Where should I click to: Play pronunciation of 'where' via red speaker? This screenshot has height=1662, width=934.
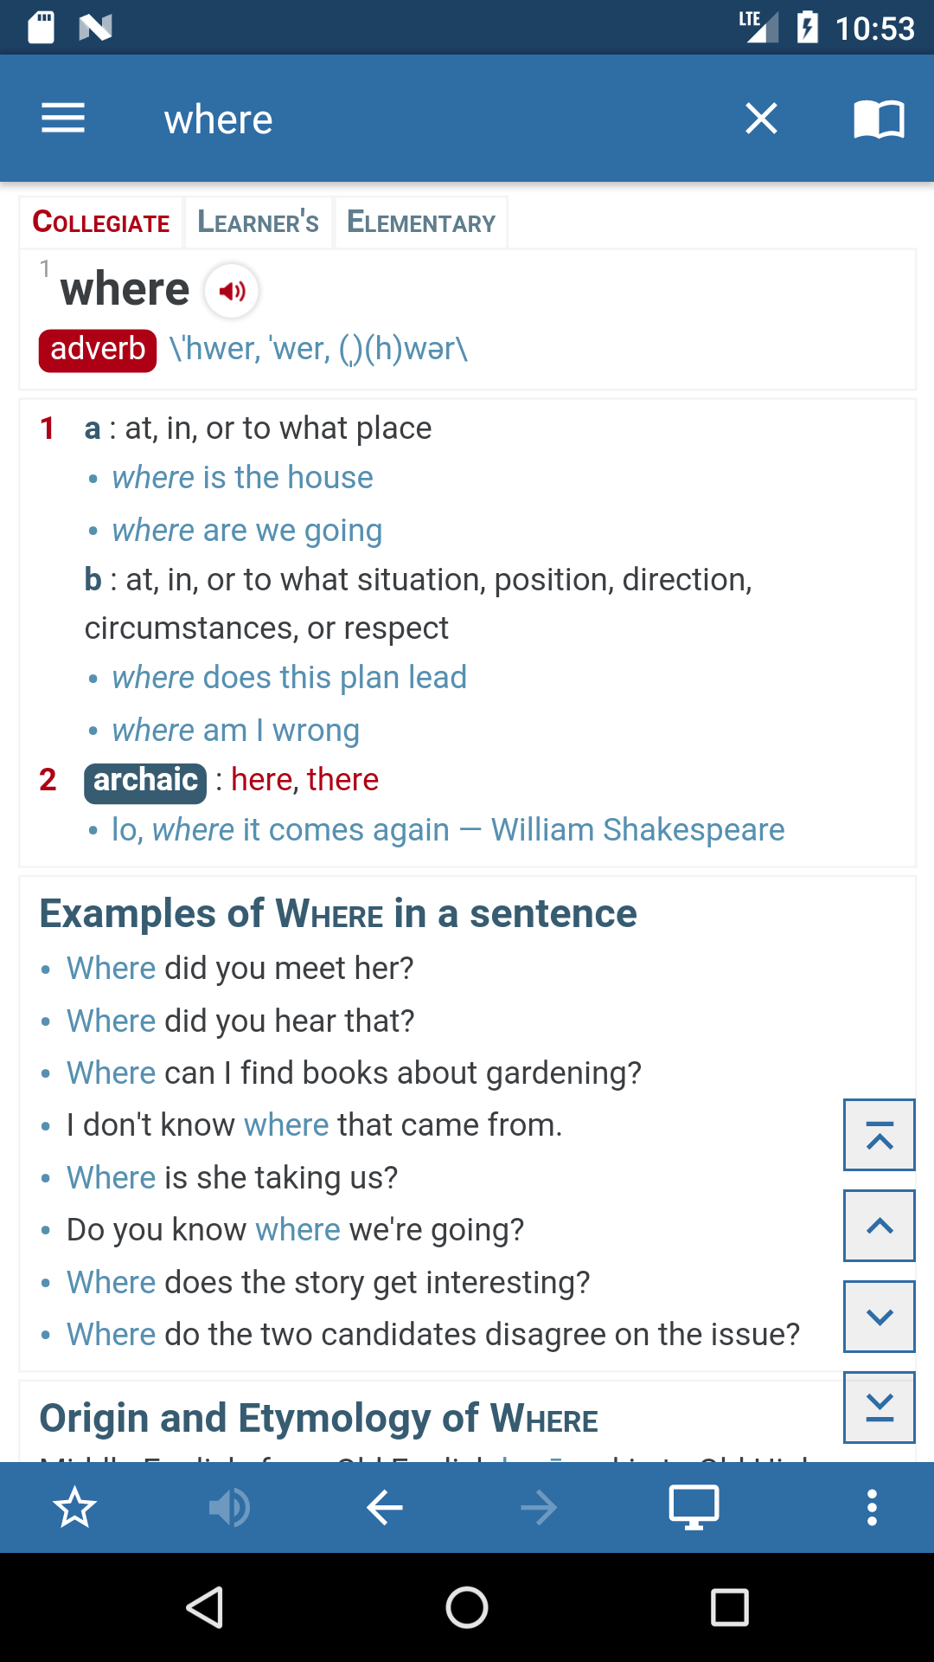[x=232, y=291]
